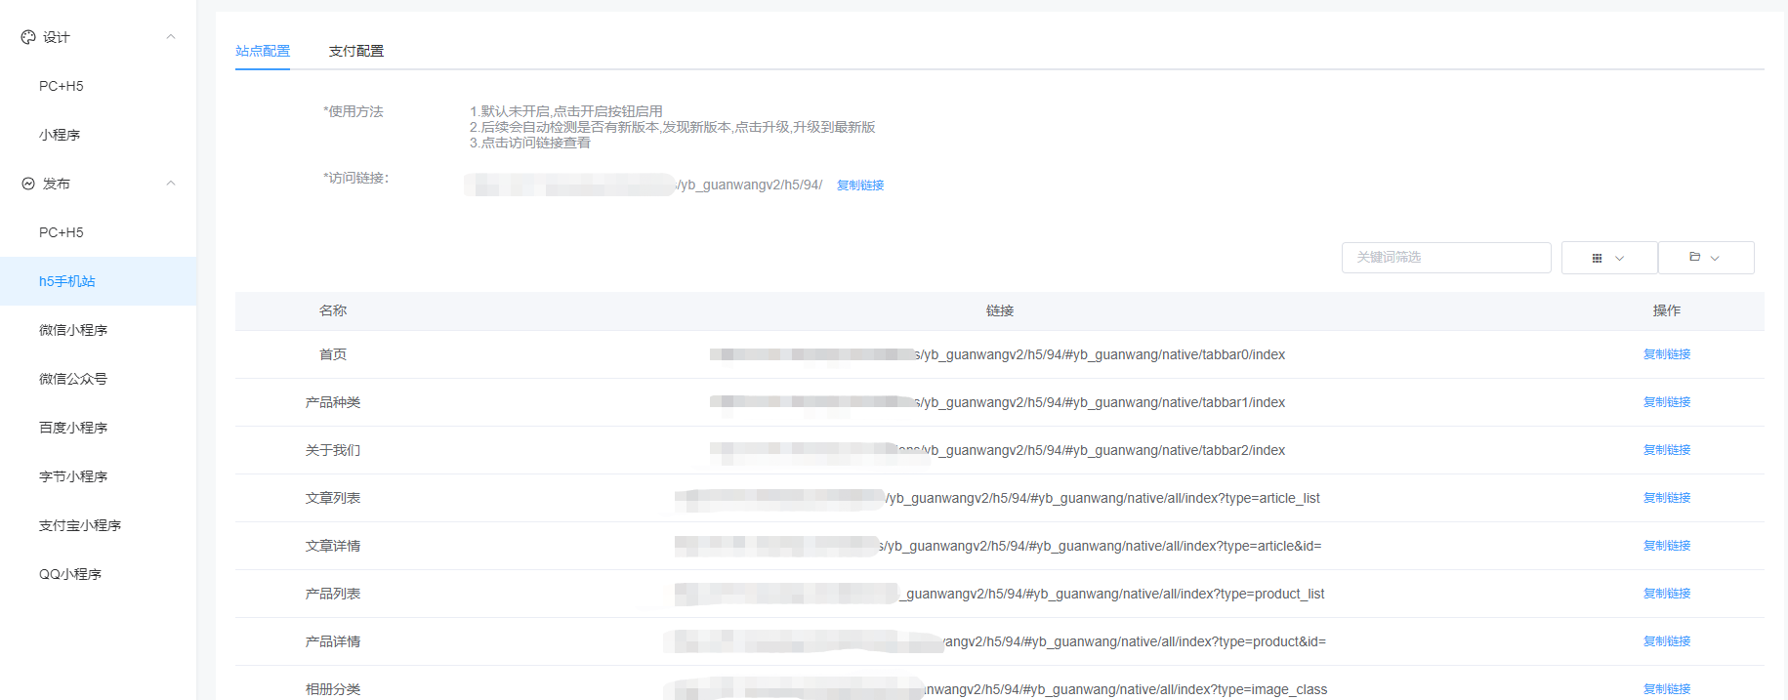Collapse the 发布 section using its chevron

[171, 184]
